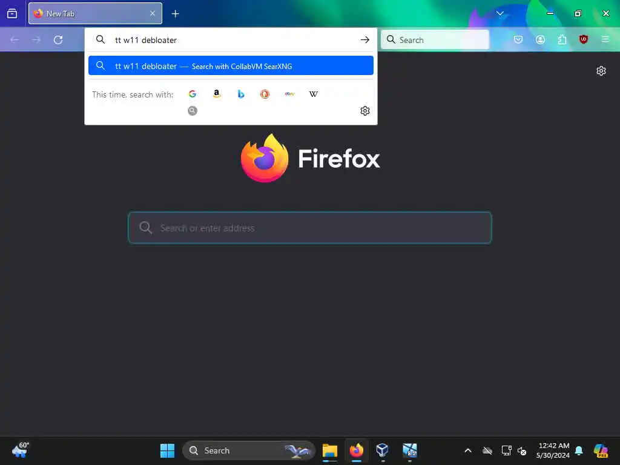Image resolution: width=620 pixels, height=465 pixels.
Task: Close the New Tab tab
Action: [x=152, y=13]
